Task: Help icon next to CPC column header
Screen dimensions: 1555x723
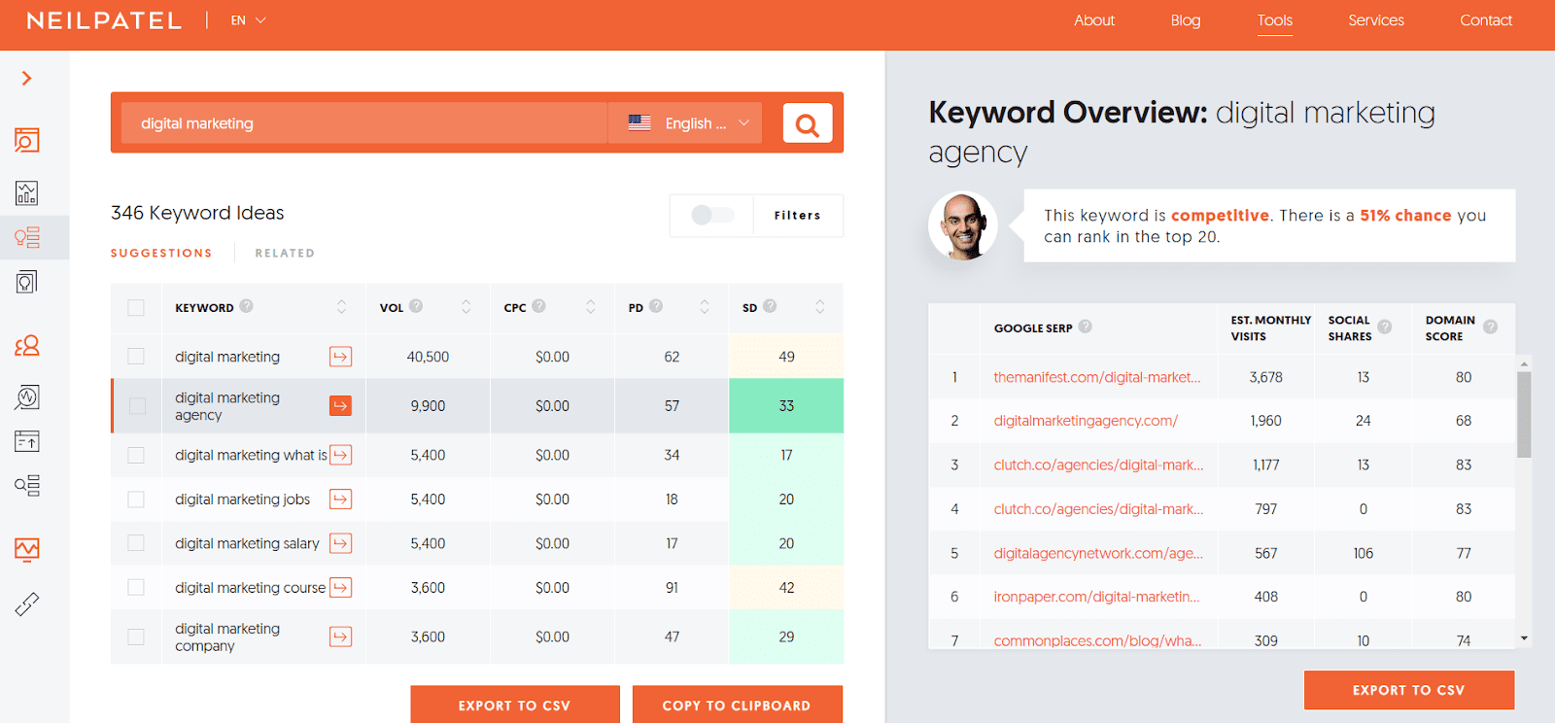Action: pyautogui.click(x=538, y=306)
